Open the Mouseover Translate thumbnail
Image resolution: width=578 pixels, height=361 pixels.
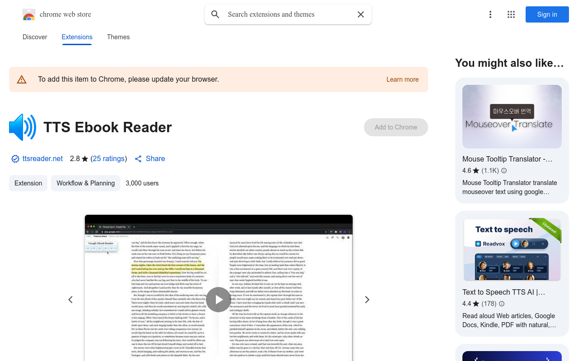pos(512,116)
